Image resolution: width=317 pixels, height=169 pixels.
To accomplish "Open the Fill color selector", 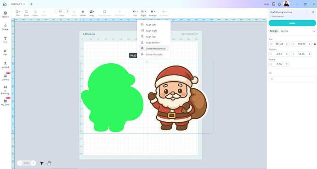I will point(292,79).
